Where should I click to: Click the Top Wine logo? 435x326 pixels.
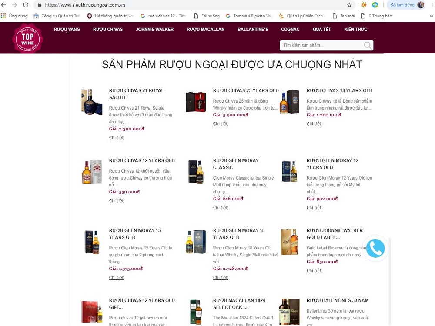pos(27,38)
